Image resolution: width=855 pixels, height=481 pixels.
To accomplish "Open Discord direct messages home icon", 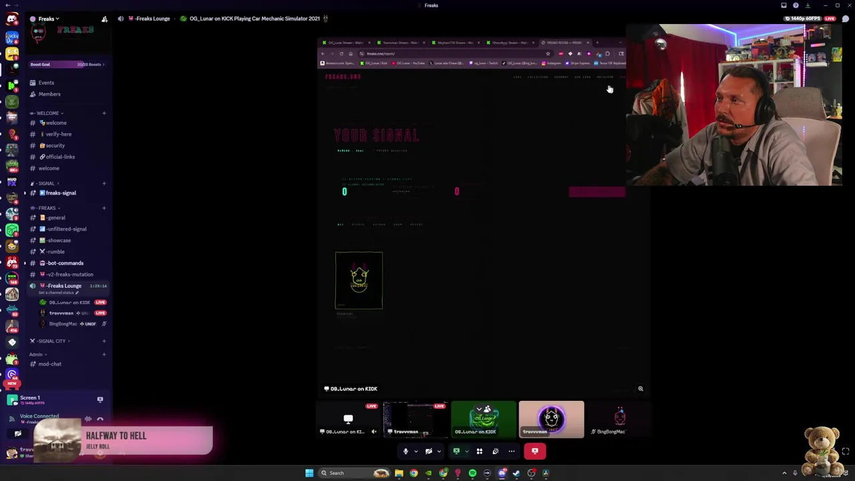I will (x=12, y=19).
